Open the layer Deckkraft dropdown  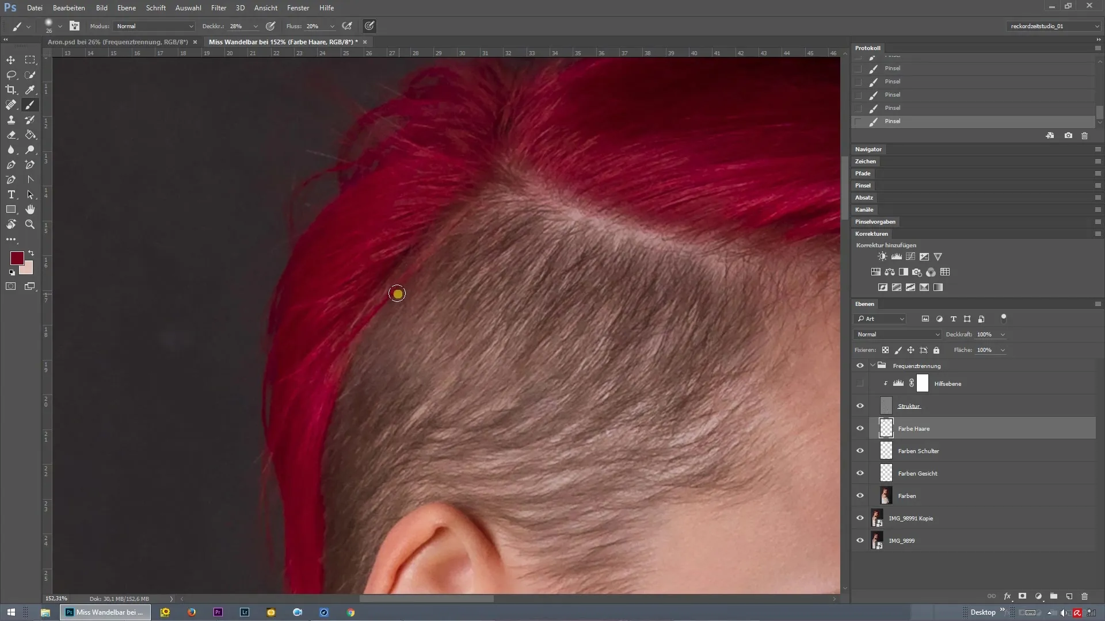[x=1003, y=335]
